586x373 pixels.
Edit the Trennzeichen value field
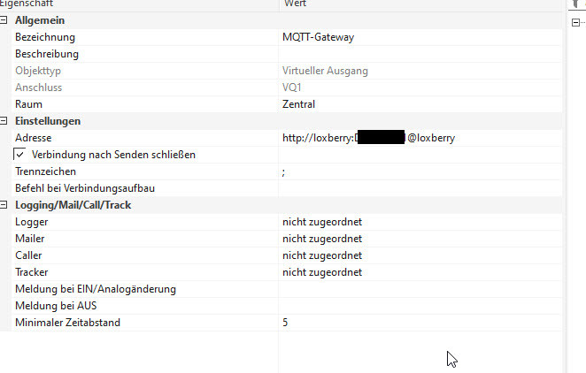click(x=420, y=171)
